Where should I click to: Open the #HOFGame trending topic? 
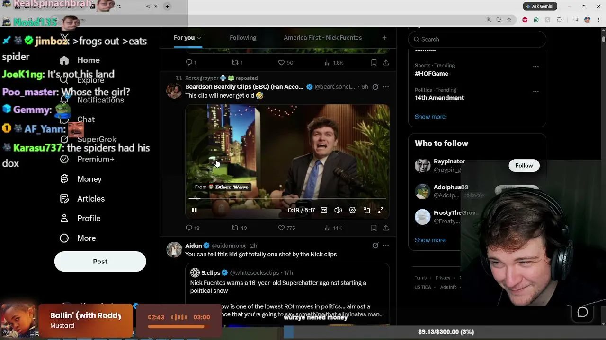(x=431, y=74)
